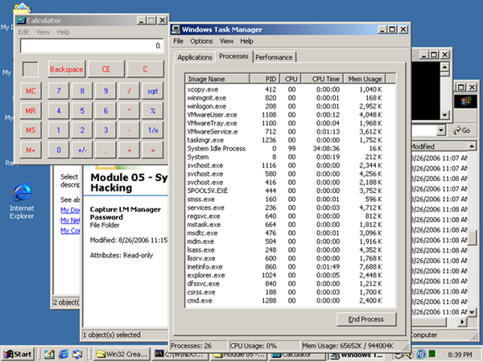The width and height of the screenshot is (483, 362).
Task: Click the Modified column header in Explorer
Action: pyautogui.click(x=440, y=146)
